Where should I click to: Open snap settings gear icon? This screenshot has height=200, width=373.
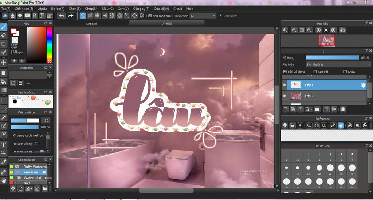[142, 16]
